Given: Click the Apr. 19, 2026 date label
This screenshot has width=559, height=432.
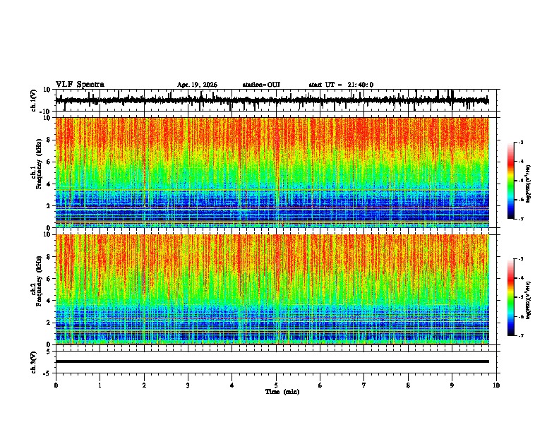Looking at the screenshot, I should pos(197,85).
